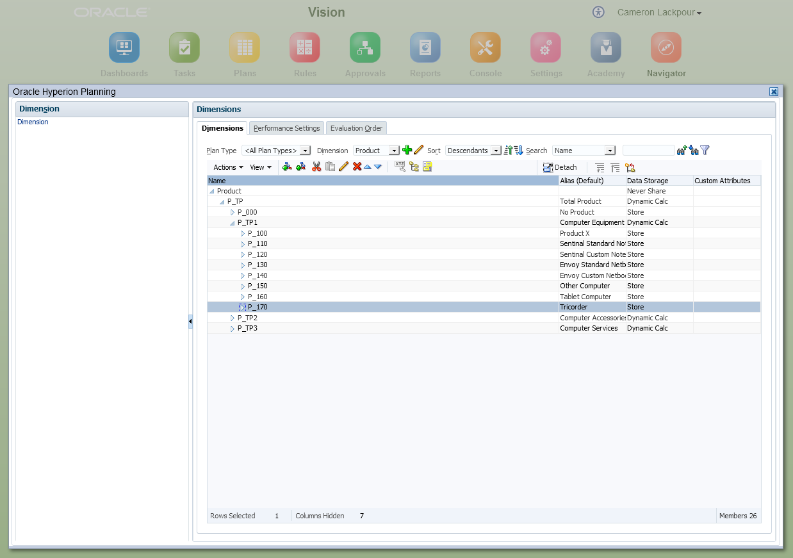Screen dimensions: 793x558
Task: Open the Settings icon
Action: pos(546,47)
